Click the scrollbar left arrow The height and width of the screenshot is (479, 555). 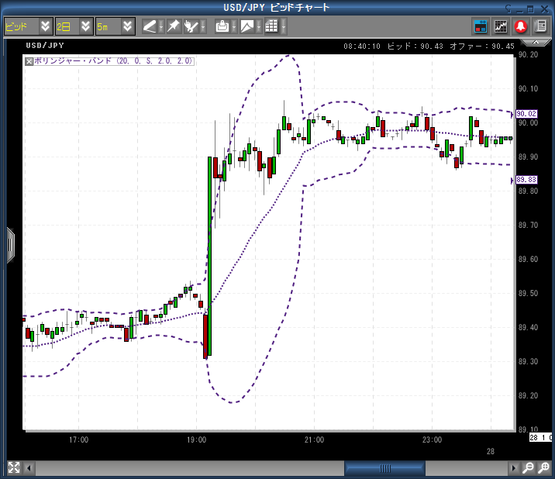coord(29,468)
